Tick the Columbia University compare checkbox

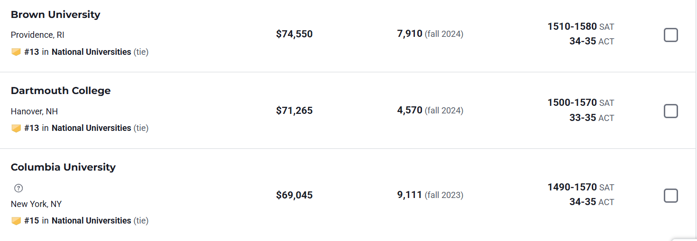click(670, 196)
